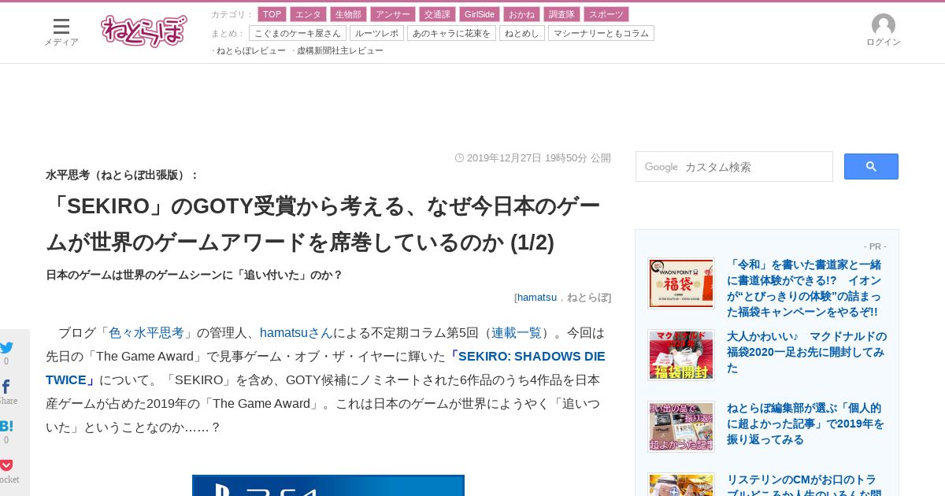Open the 連載一覧 link

pos(517,332)
